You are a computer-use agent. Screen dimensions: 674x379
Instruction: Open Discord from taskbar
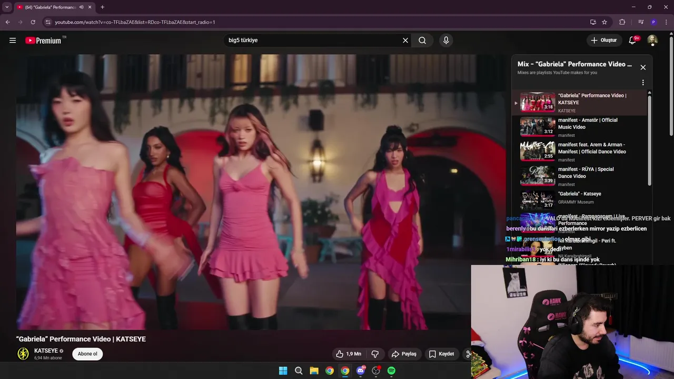(x=361, y=371)
